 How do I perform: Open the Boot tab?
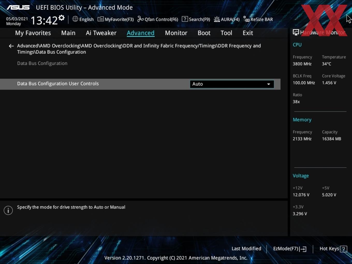[204, 33]
